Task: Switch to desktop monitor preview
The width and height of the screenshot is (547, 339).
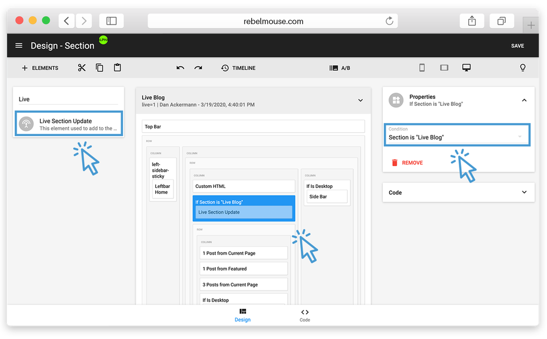Action: coord(467,68)
